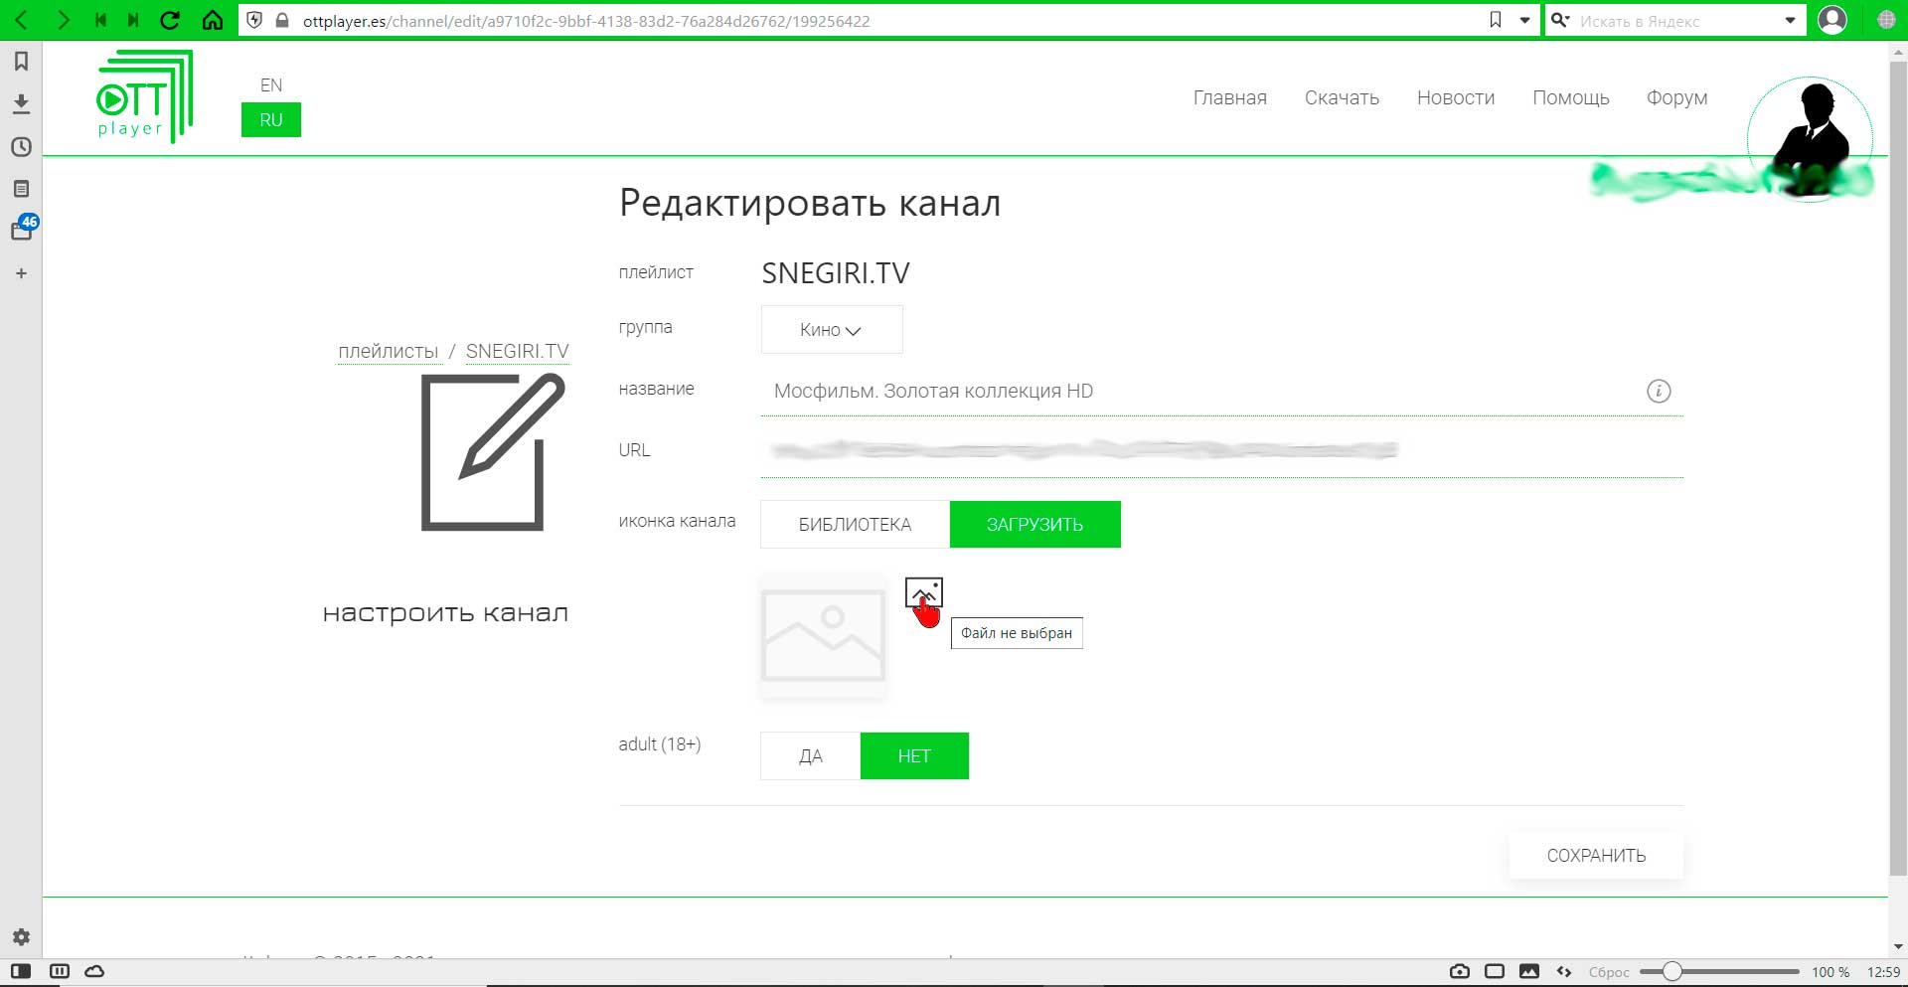Go back with the browser back arrow
Image resolution: width=1908 pixels, height=987 pixels.
pyautogui.click(x=21, y=20)
